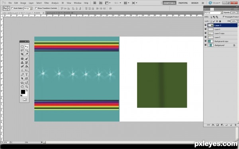Select the Lasso tool

22,50
